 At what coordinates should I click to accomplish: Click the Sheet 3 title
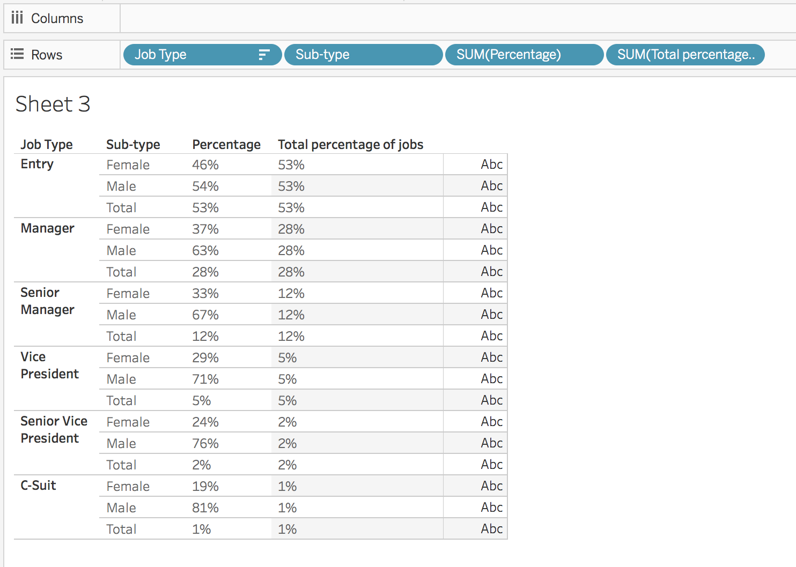(x=53, y=104)
